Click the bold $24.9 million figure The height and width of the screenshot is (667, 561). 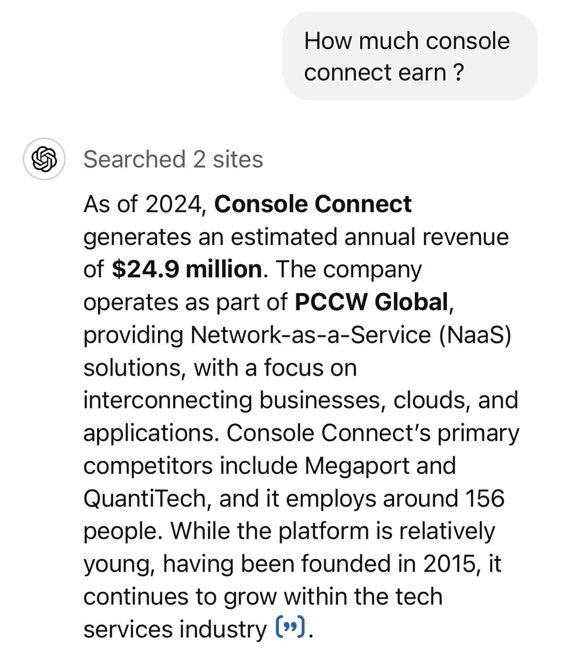(x=187, y=269)
